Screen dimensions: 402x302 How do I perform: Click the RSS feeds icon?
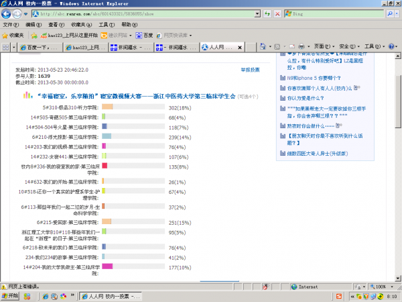[x=277, y=46]
